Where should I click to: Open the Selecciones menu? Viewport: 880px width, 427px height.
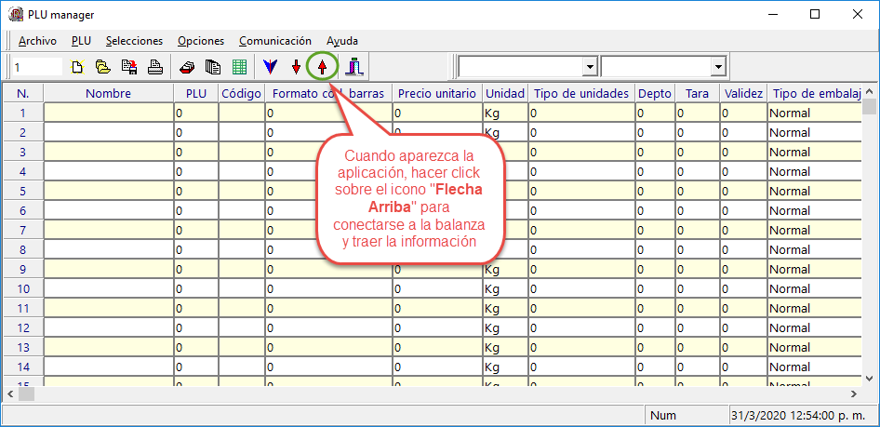[x=134, y=41]
